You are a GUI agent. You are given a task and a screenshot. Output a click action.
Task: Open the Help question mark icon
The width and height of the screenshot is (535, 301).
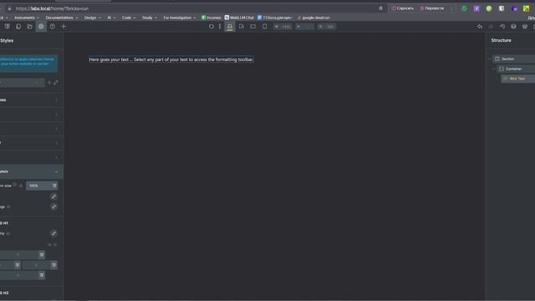(x=52, y=26)
